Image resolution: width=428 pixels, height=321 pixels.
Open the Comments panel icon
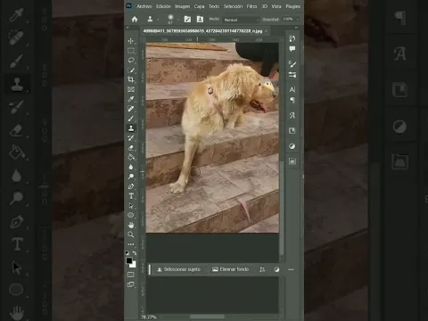tap(292, 49)
